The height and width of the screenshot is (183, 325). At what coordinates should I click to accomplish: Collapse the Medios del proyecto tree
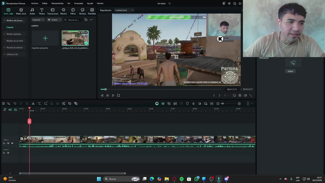pos(4,20)
